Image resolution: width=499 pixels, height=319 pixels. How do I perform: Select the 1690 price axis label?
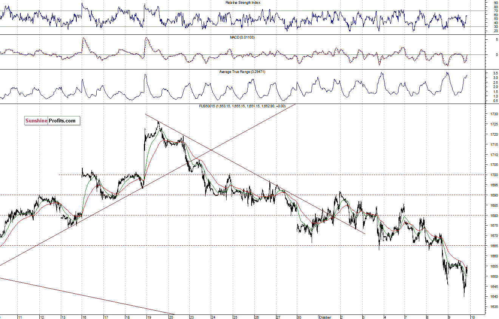(494, 195)
